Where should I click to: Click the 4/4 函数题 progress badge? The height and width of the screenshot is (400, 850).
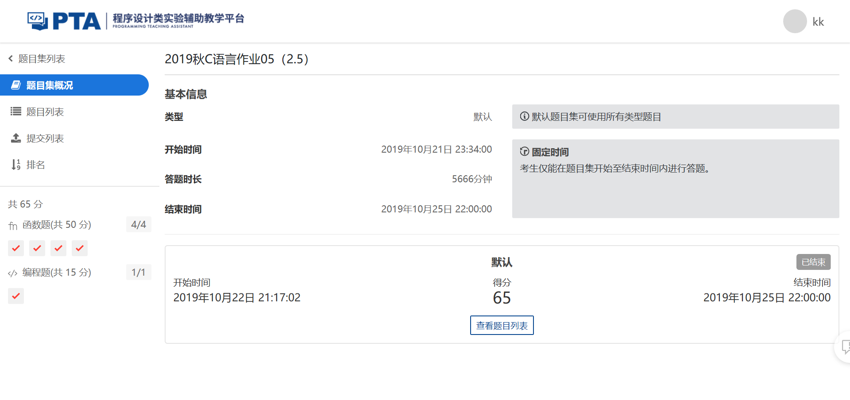[x=139, y=225]
